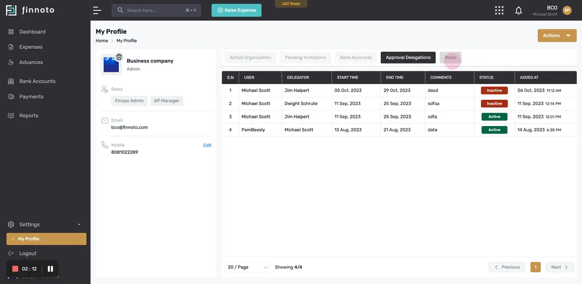Click Inactive status for Dwight Schrute row
This screenshot has height=284, width=582.
[x=494, y=103]
